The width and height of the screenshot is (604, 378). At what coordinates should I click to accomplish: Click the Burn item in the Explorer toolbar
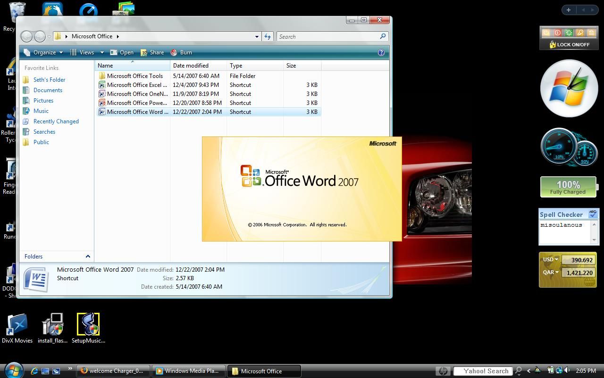pyautogui.click(x=182, y=52)
